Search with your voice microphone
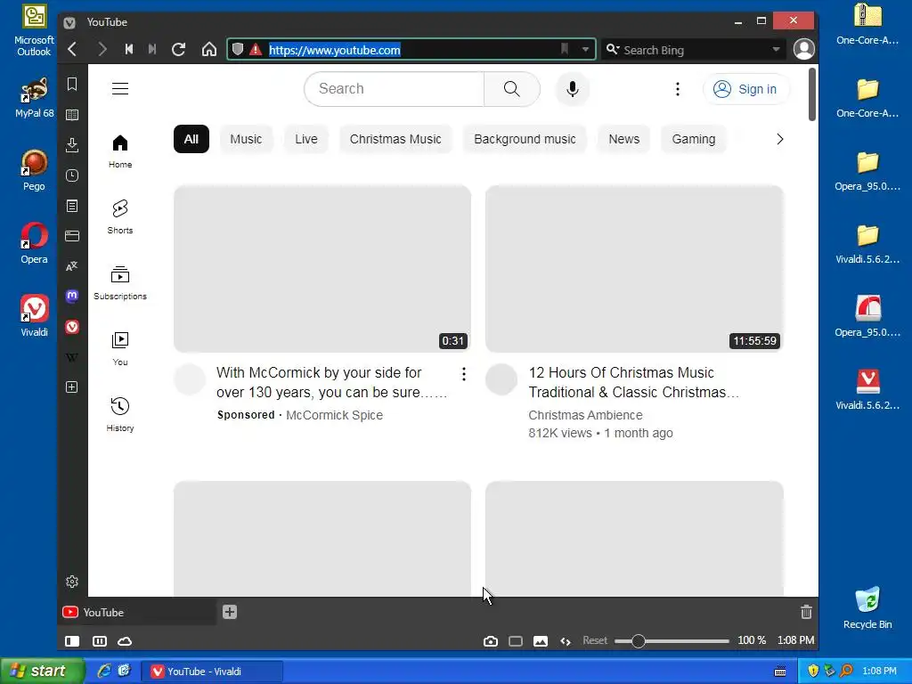The width and height of the screenshot is (912, 684). [573, 89]
